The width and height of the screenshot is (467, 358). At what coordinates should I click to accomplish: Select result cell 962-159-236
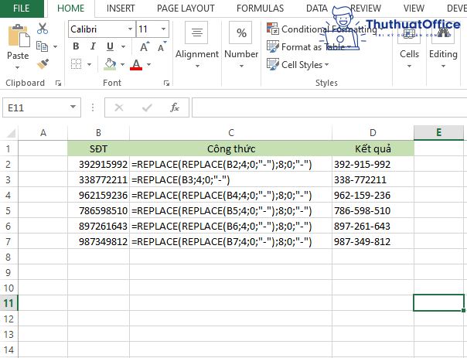(373, 195)
